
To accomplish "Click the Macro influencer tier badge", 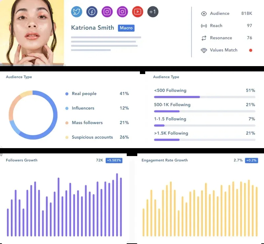I will [126, 28].
